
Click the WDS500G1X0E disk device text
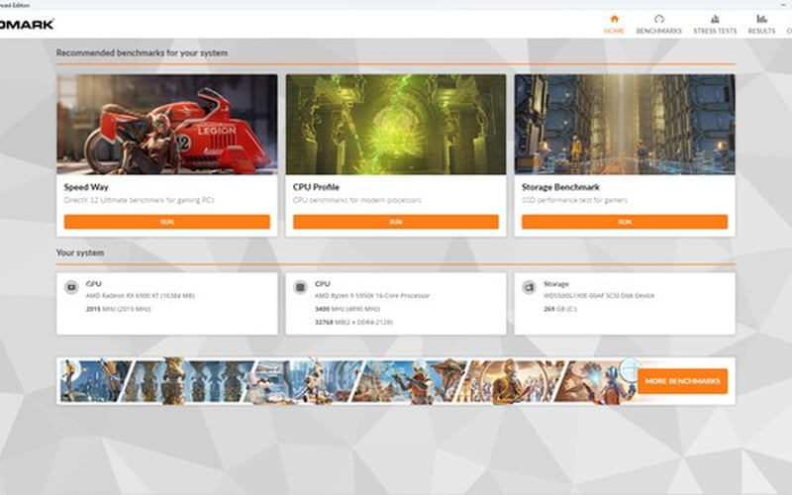[599, 295]
